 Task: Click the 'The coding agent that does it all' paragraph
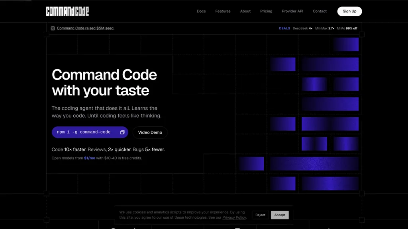[x=106, y=112]
